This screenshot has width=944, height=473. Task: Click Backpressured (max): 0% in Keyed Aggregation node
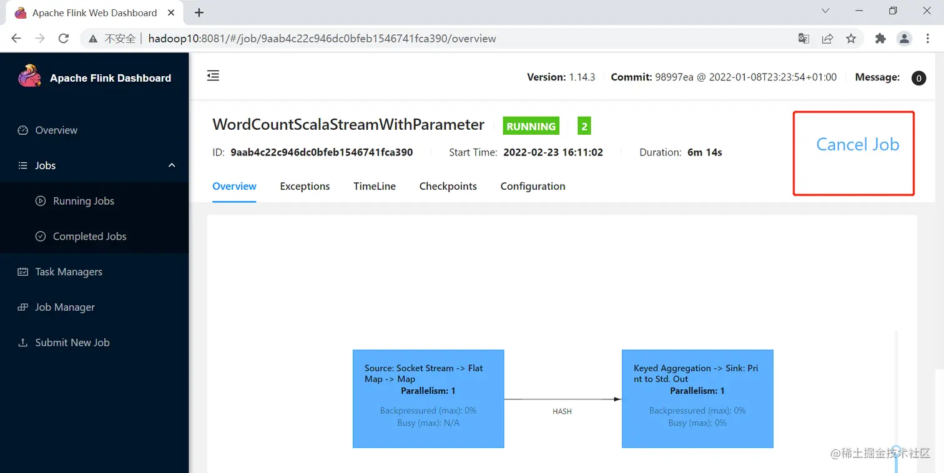pos(697,411)
